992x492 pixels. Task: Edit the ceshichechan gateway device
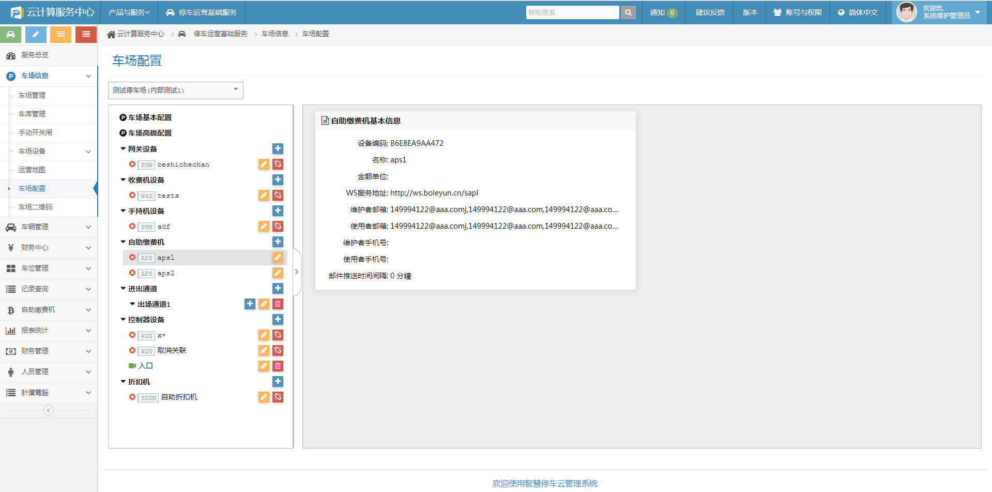coord(264,165)
